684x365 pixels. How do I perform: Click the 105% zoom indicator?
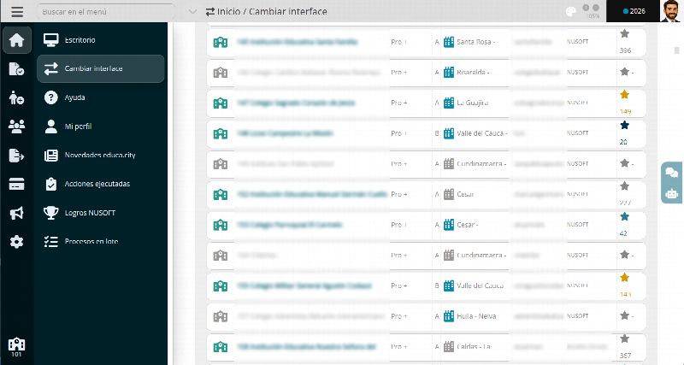(x=593, y=16)
